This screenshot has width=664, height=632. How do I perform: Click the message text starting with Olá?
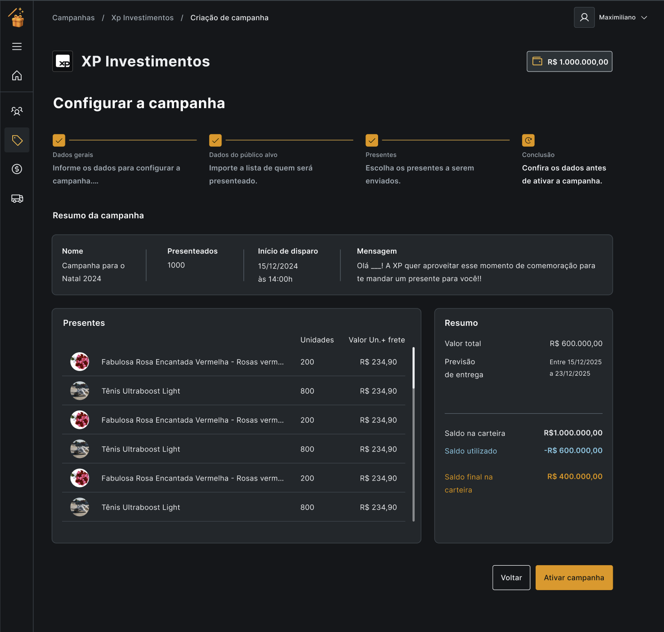(x=476, y=272)
